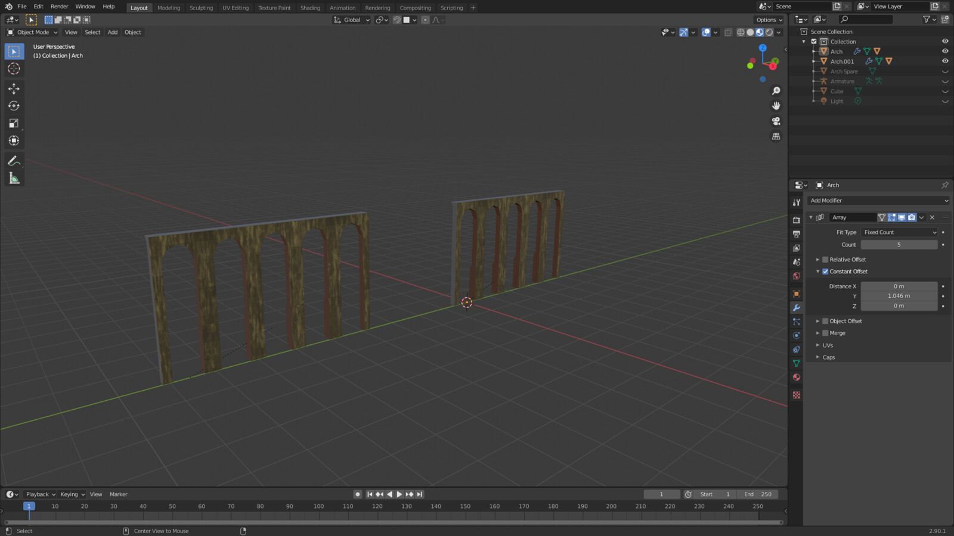This screenshot has height=536, width=954.
Task: Switch to the UV Editing workspace tab
Action: [x=236, y=8]
